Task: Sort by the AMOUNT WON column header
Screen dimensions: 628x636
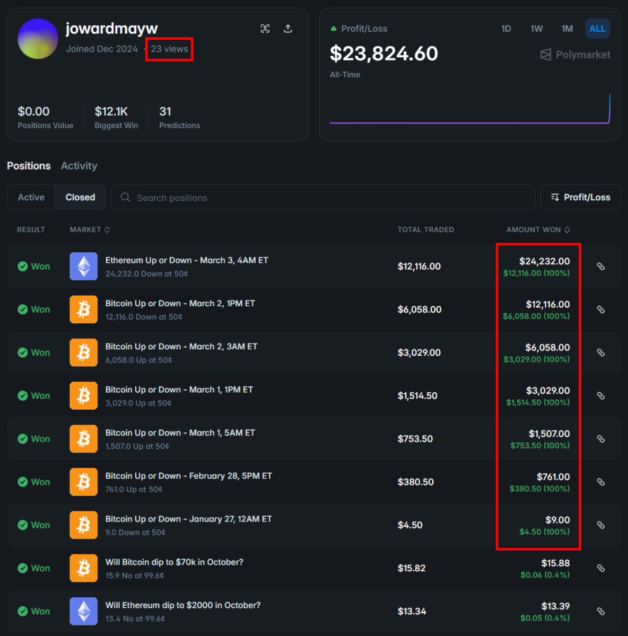Action: click(x=538, y=229)
